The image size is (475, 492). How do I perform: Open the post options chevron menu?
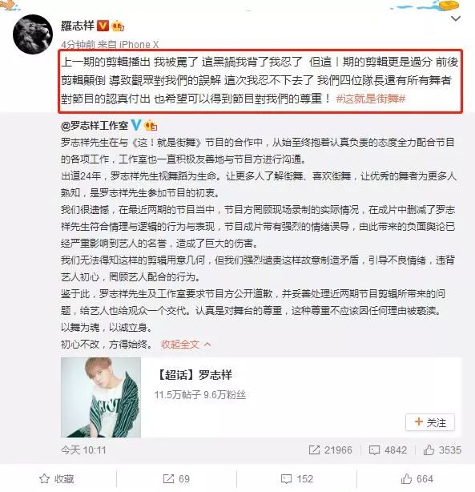point(456,18)
